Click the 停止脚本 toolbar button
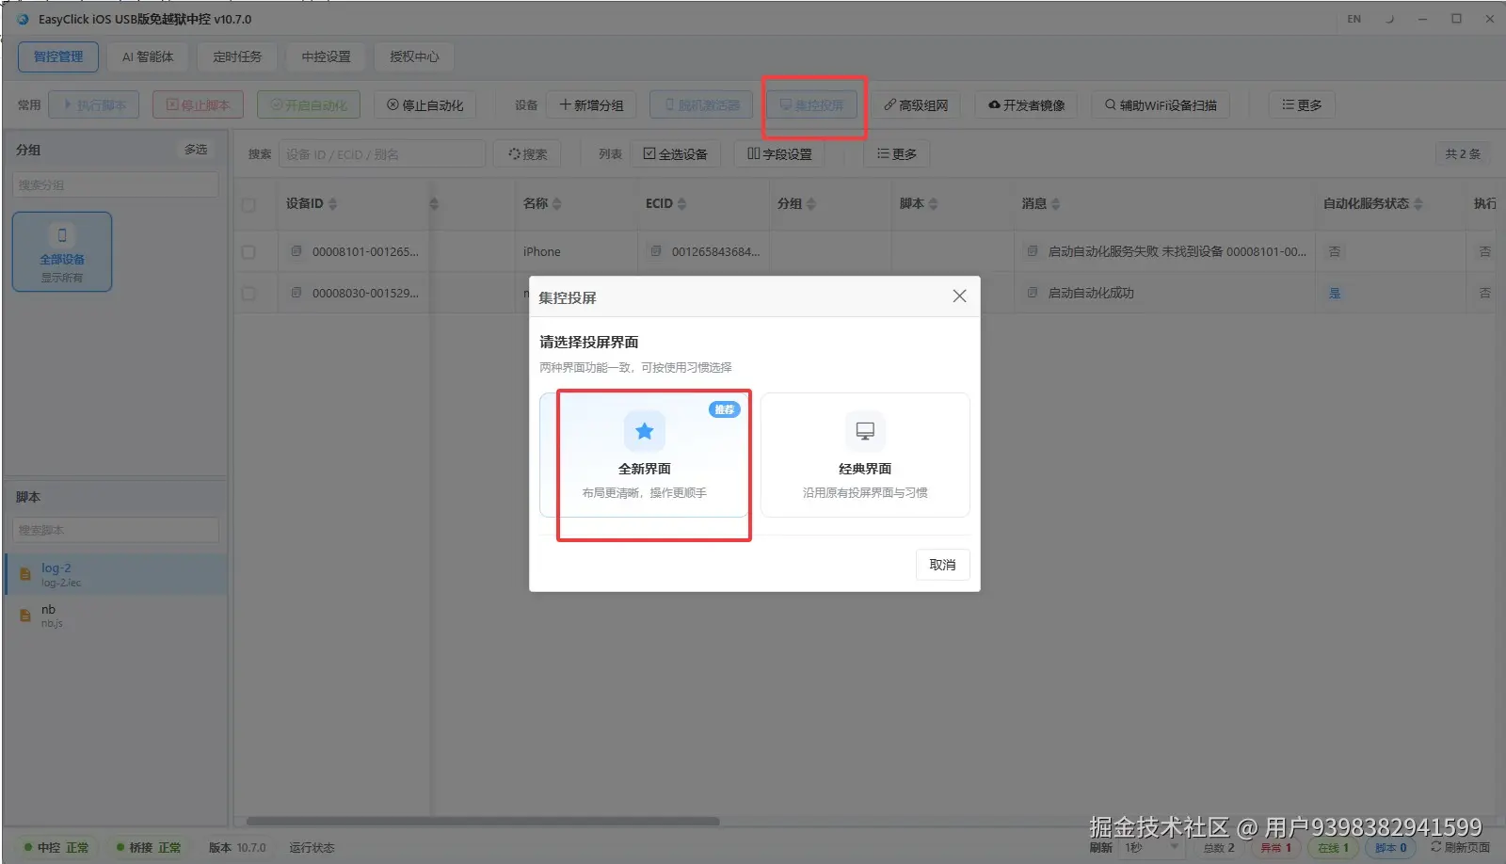Screen dimensions: 1506x864 [198, 105]
